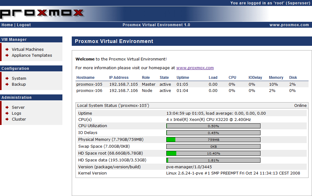Go to System configuration

[19, 78]
